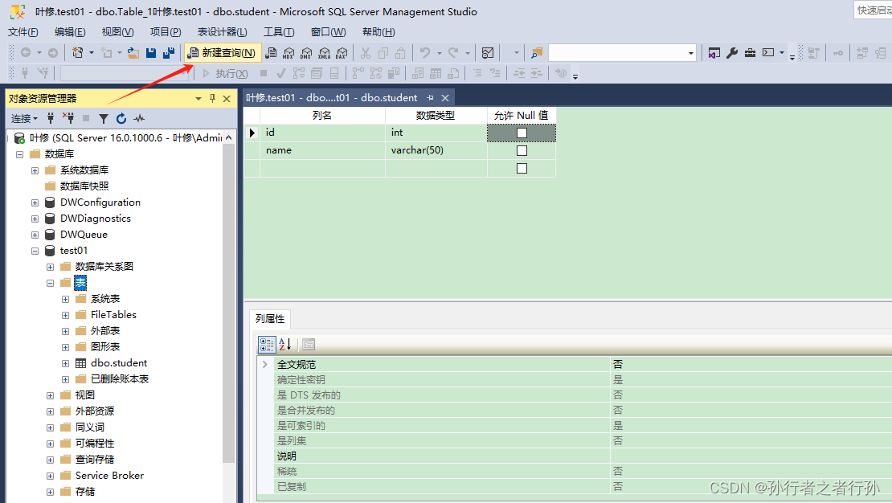Check the empty row's 允许 Null box
This screenshot has width=892, height=503.
pyautogui.click(x=522, y=168)
